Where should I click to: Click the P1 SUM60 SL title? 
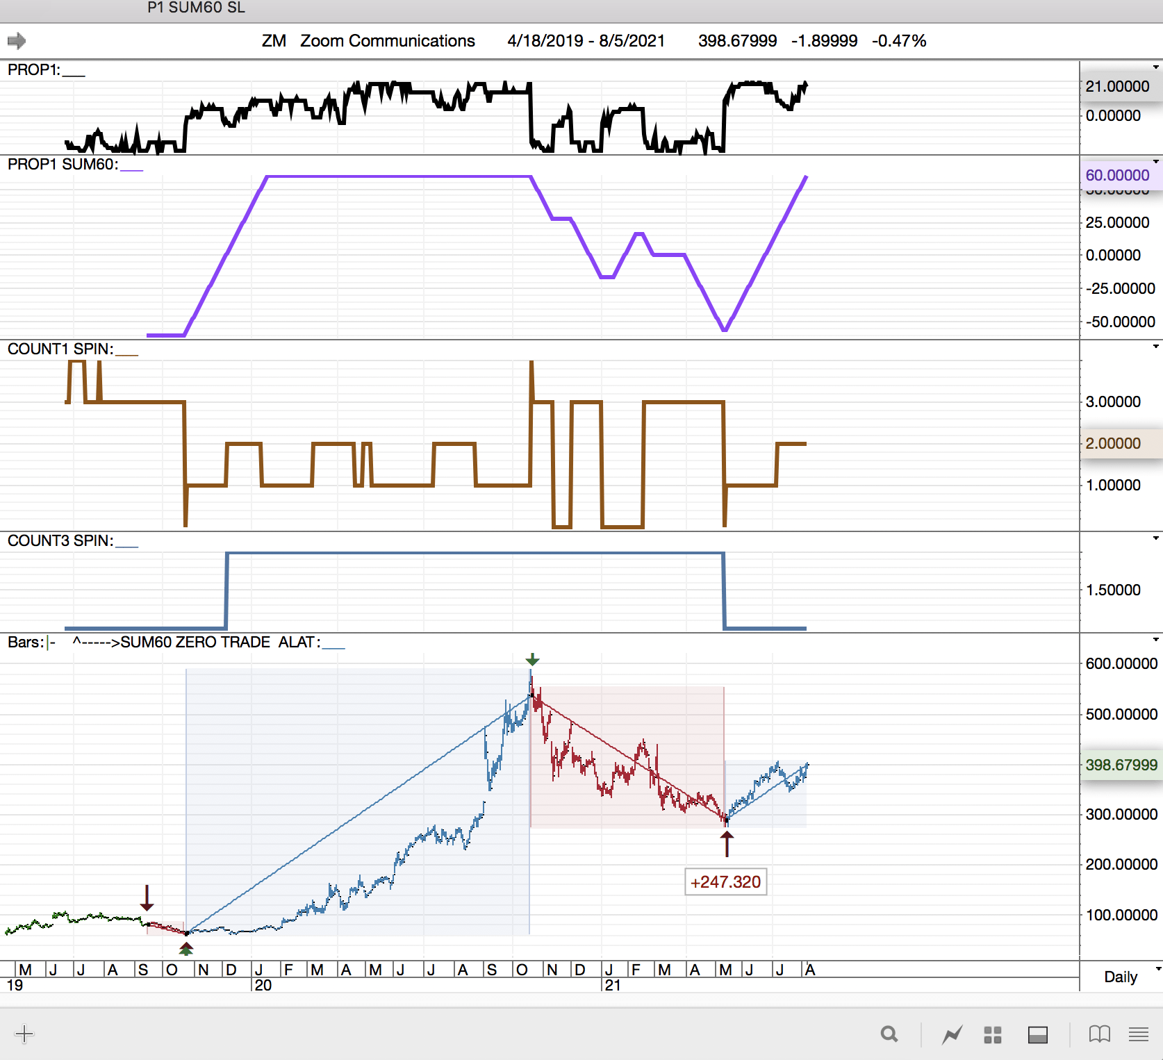pyautogui.click(x=196, y=8)
